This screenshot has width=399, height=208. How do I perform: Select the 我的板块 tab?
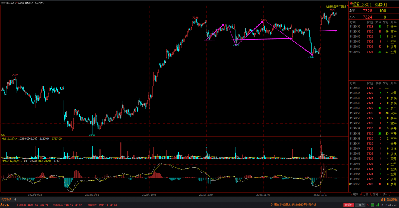[6, 199]
